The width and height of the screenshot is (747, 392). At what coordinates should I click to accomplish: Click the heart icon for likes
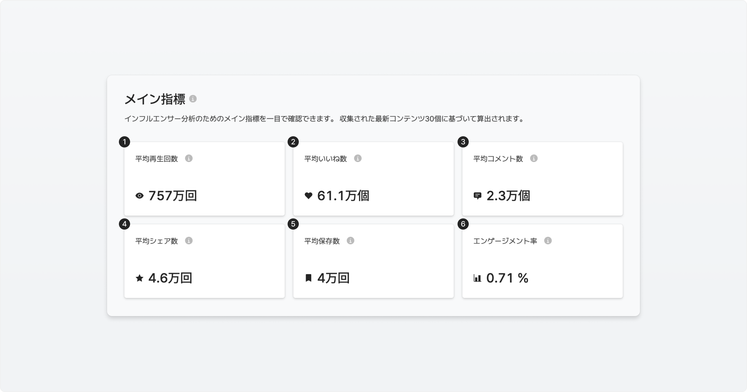(308, 196)
